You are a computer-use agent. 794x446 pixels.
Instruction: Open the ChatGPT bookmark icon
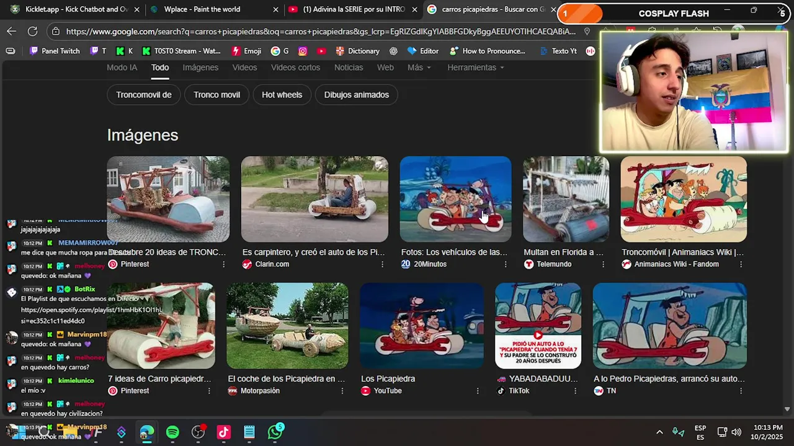tap(393, 51)
